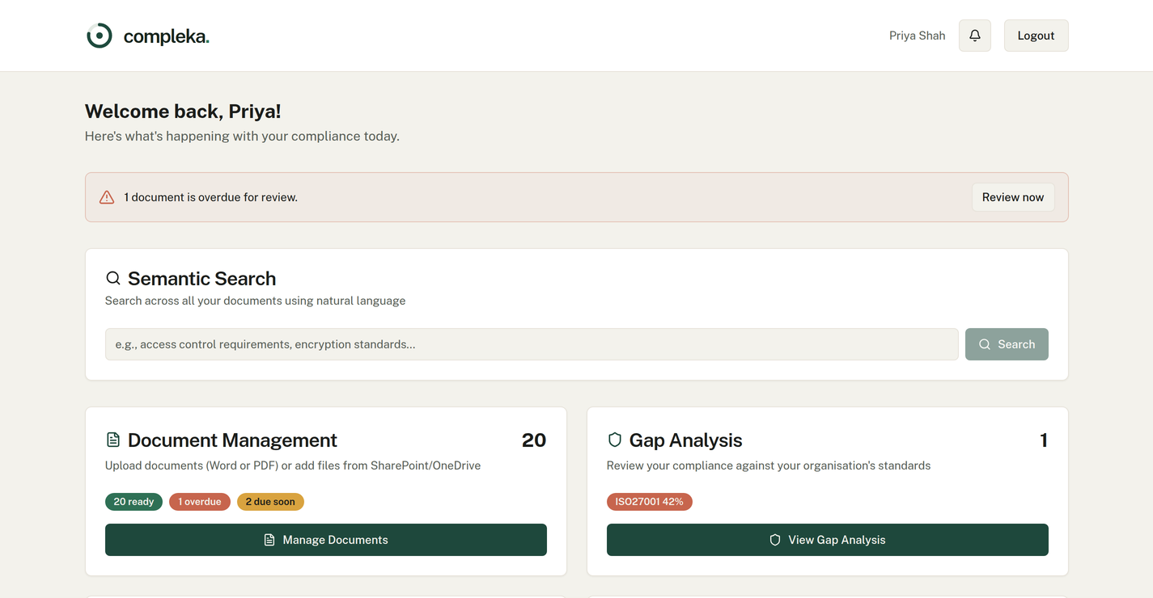The image size is (1153, 598).
Task: Log out with the Logout button
Action: click(1036, 36)
